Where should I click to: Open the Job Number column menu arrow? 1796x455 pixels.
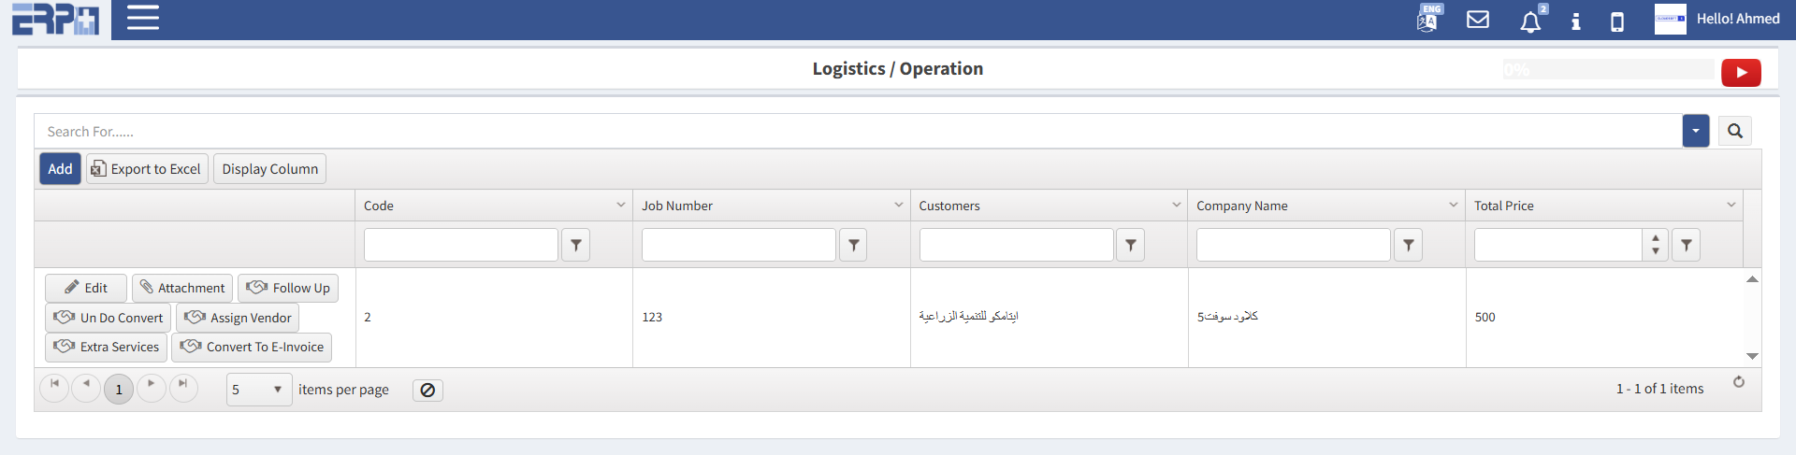[x=899, y=205]
